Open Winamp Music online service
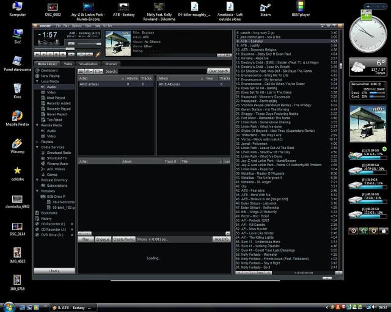This screenshot has height=312, width=391. point(57,164)
